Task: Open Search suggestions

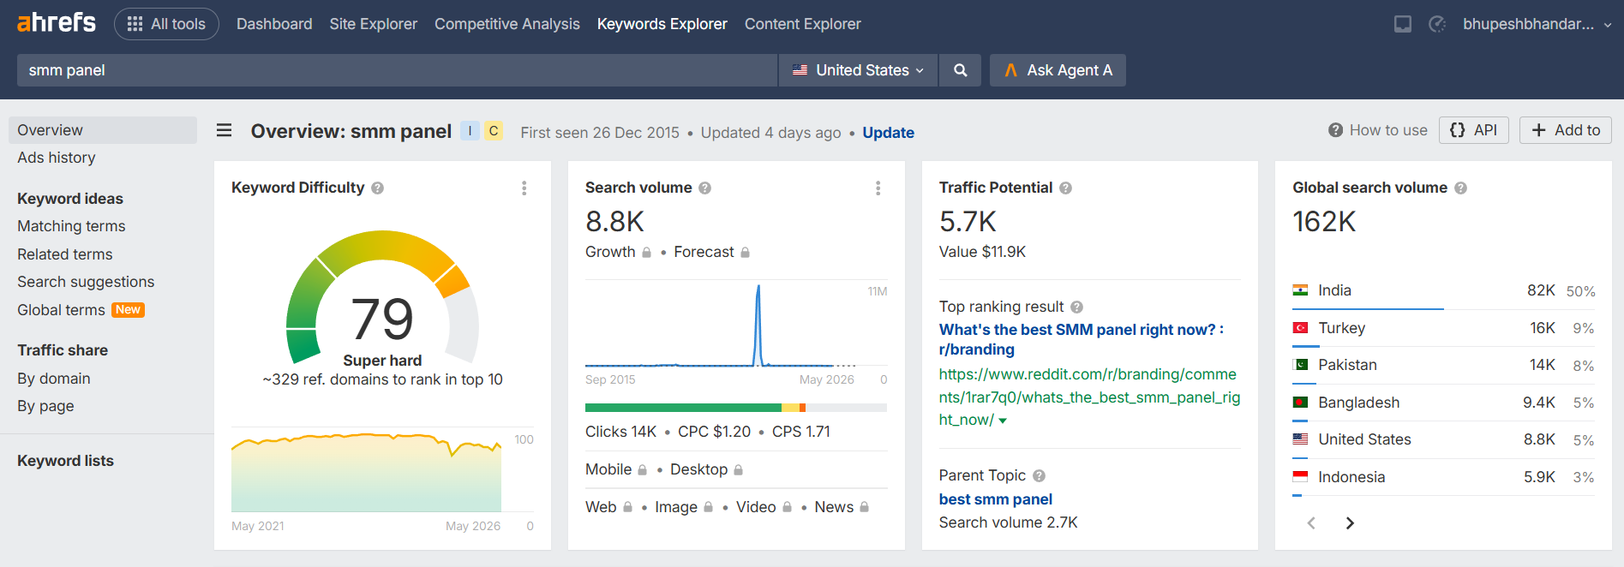Action: 86,282
